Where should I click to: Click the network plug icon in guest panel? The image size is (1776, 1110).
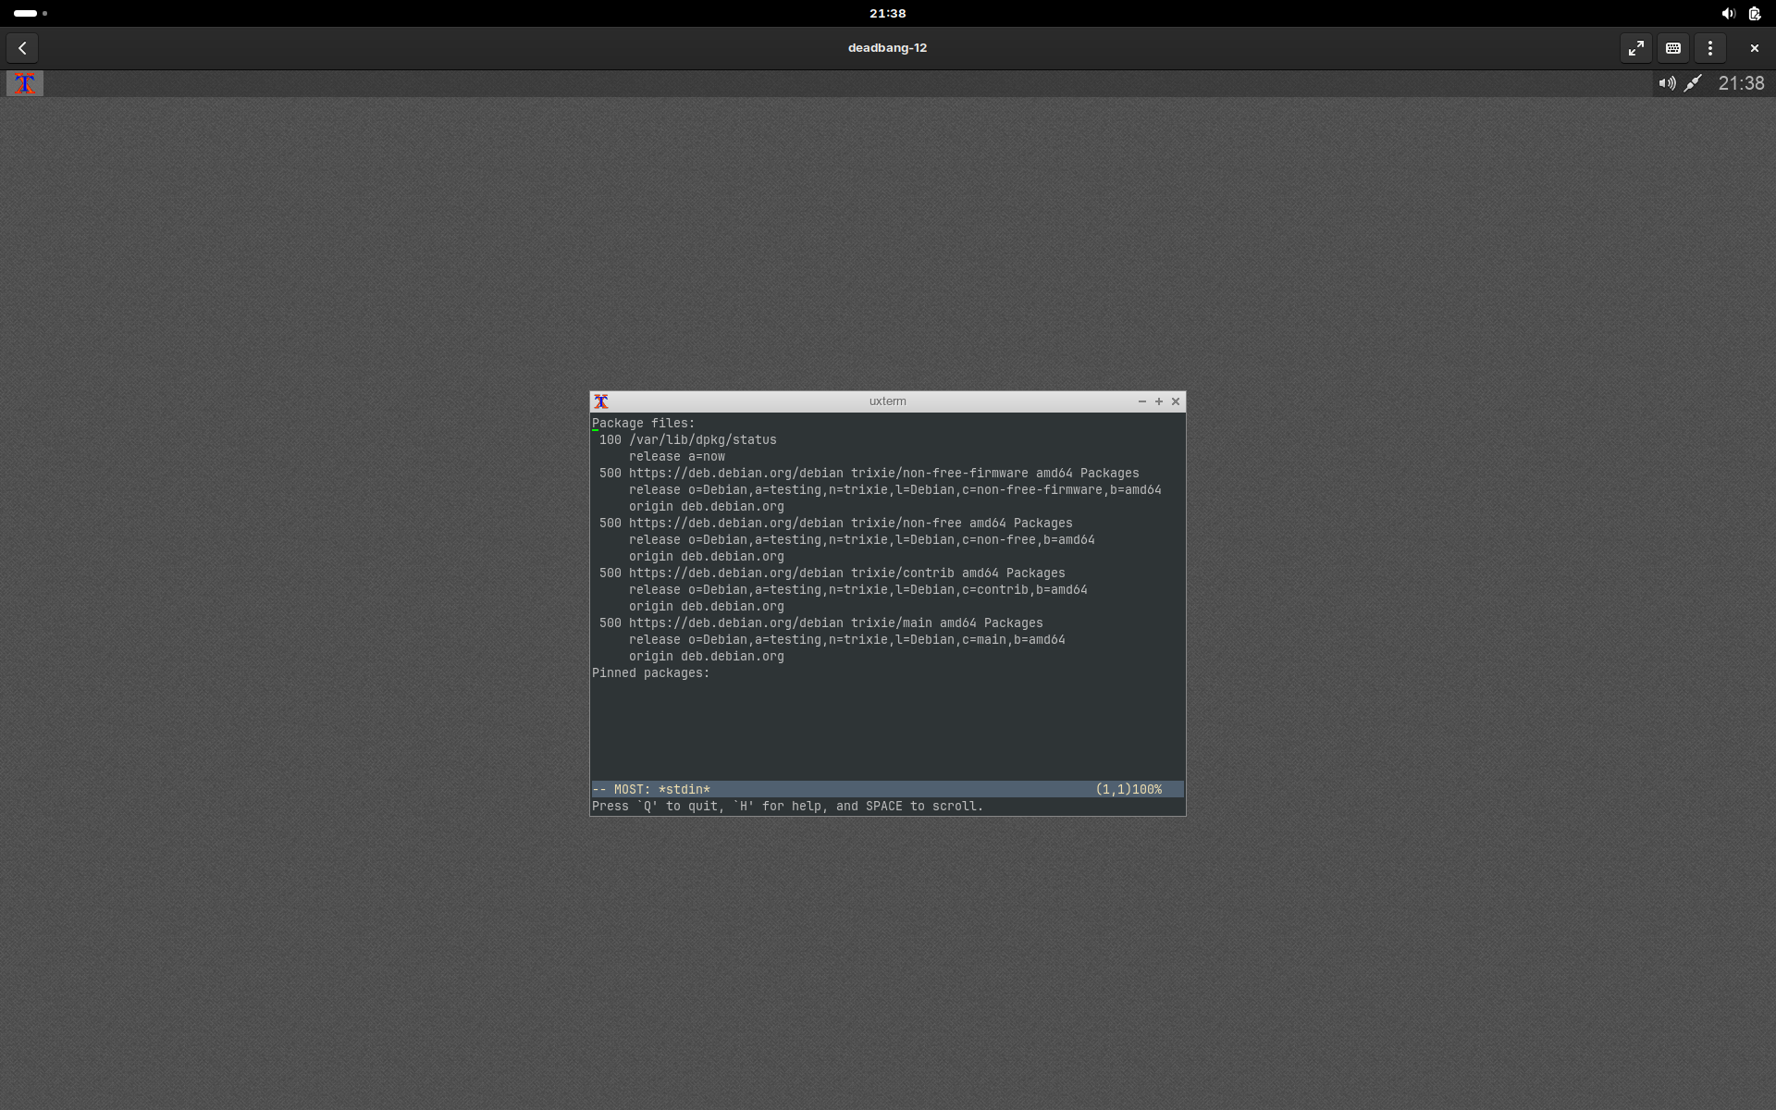pyautogui.click(x=1693, y=83)
